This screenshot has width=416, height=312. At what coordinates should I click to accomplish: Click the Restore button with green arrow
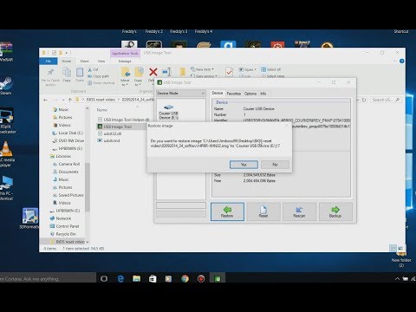pyautogui.click(x=227, y=211)
